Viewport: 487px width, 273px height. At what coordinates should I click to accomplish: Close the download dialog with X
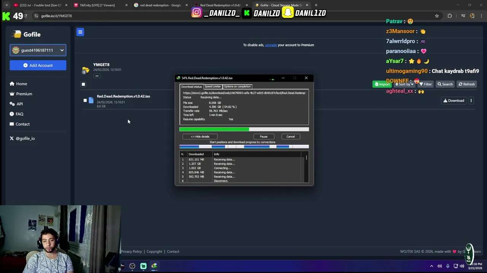click(x=306, y=78)
